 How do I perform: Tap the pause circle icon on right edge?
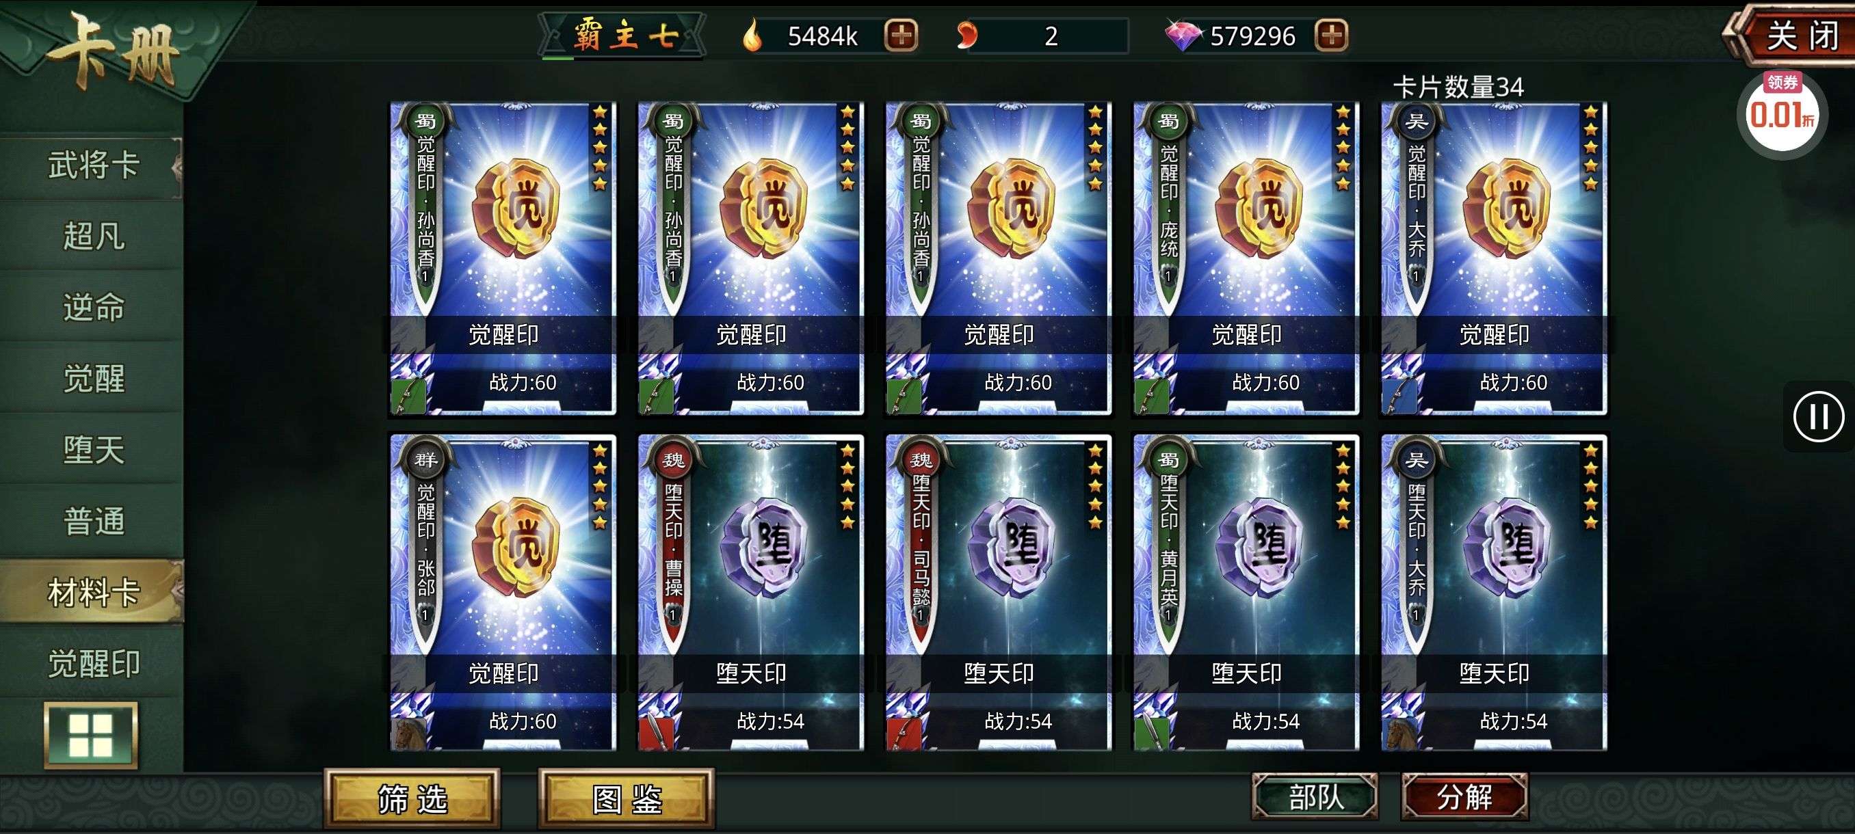pyautogui.click(x=1818, y=416)
